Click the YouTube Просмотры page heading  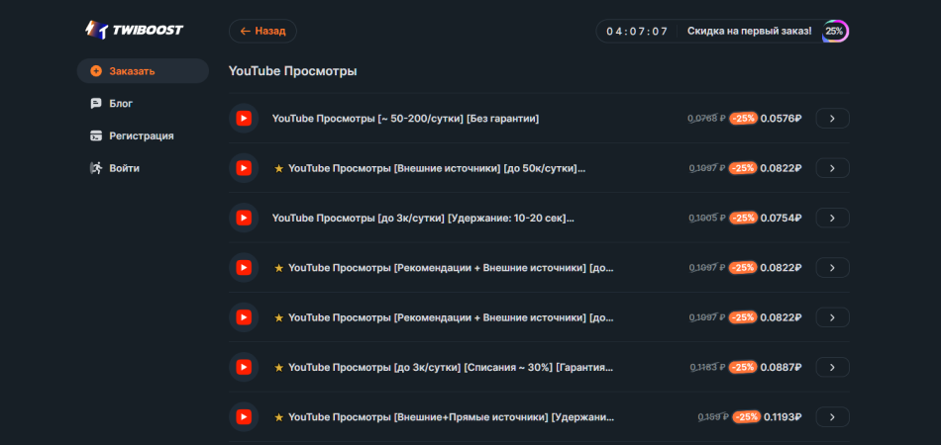(x=293, y=71)
